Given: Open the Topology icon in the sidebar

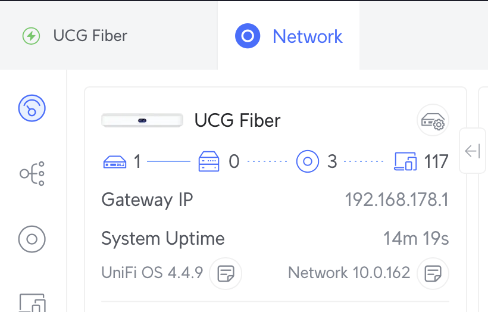Looking at the screenshot, I should point(32,174).
